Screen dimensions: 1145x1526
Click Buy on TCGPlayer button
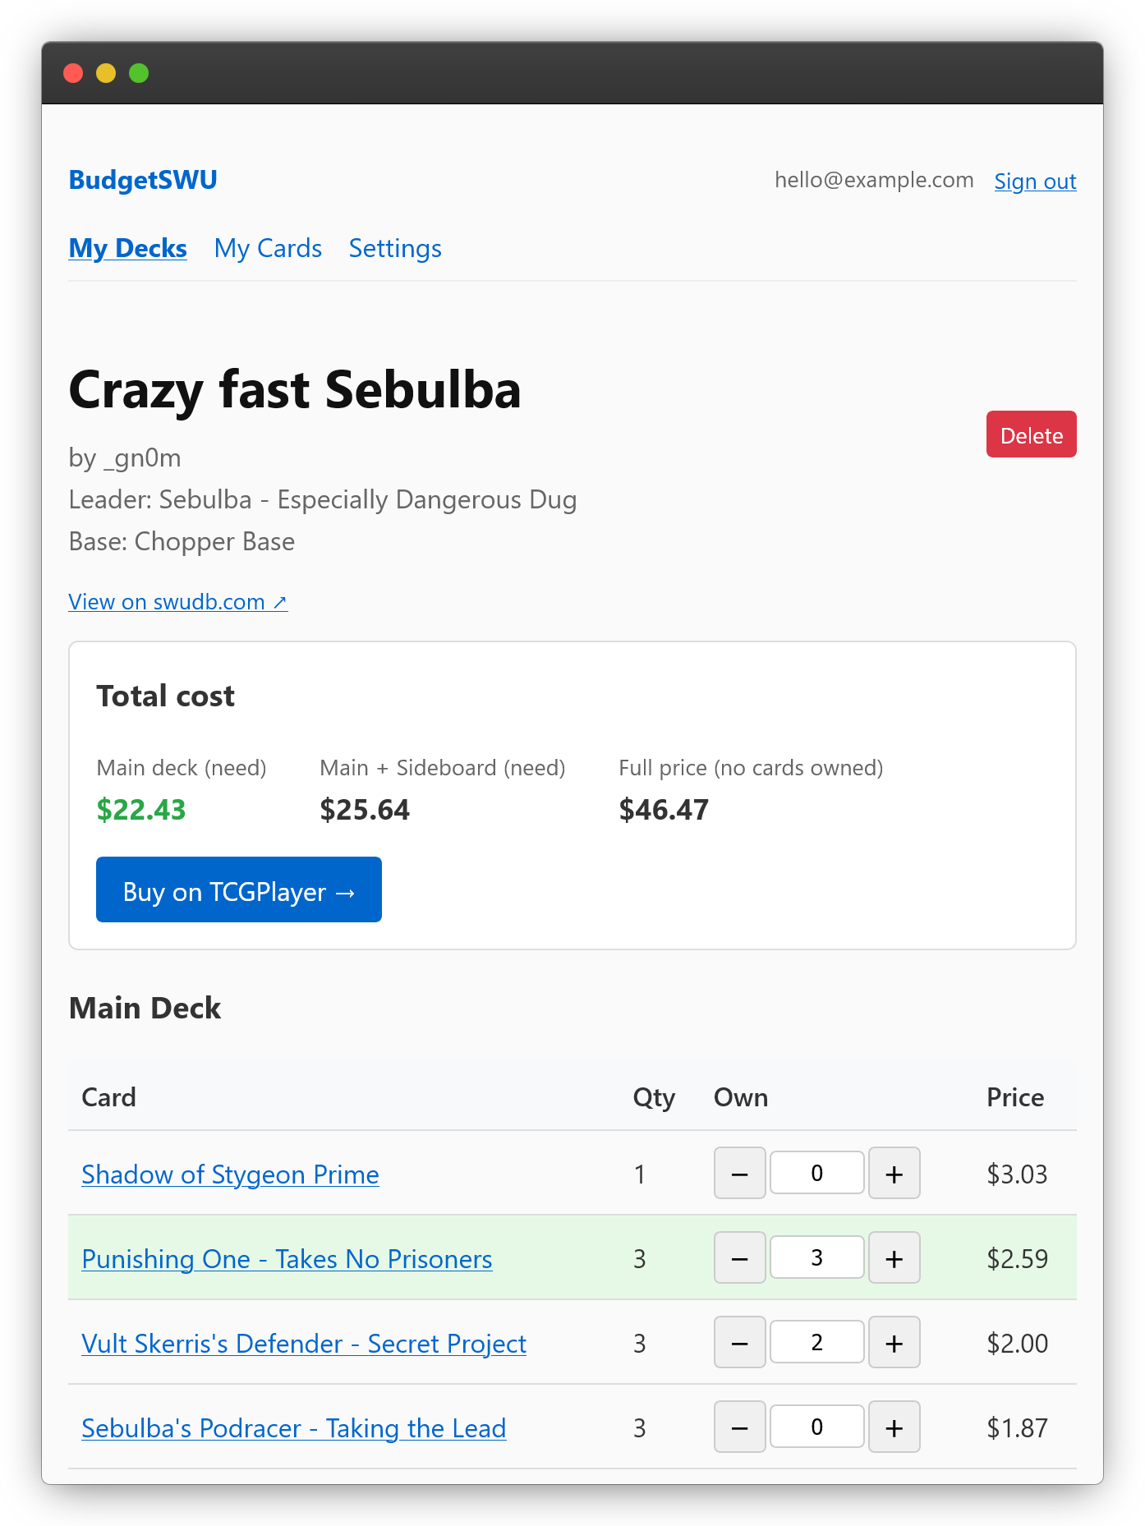(238, 890)
